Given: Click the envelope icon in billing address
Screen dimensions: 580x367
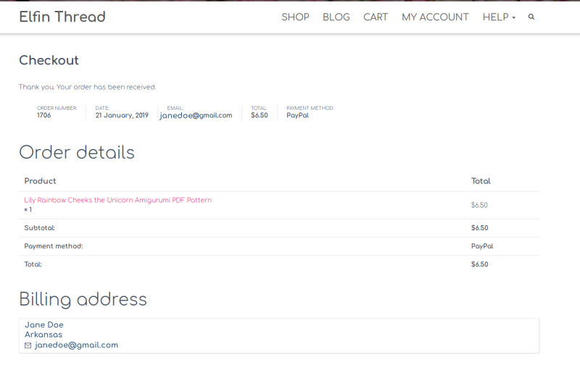Looking at the screenshot, I should coord(28,346).
